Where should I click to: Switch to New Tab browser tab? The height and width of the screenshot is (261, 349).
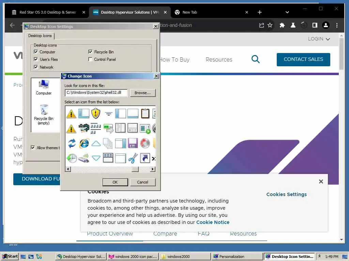click(211, 12)
